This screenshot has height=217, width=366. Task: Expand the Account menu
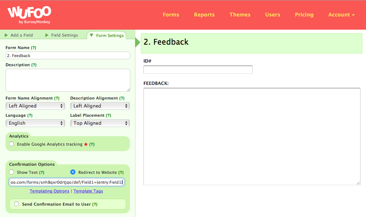pos(341,15)
